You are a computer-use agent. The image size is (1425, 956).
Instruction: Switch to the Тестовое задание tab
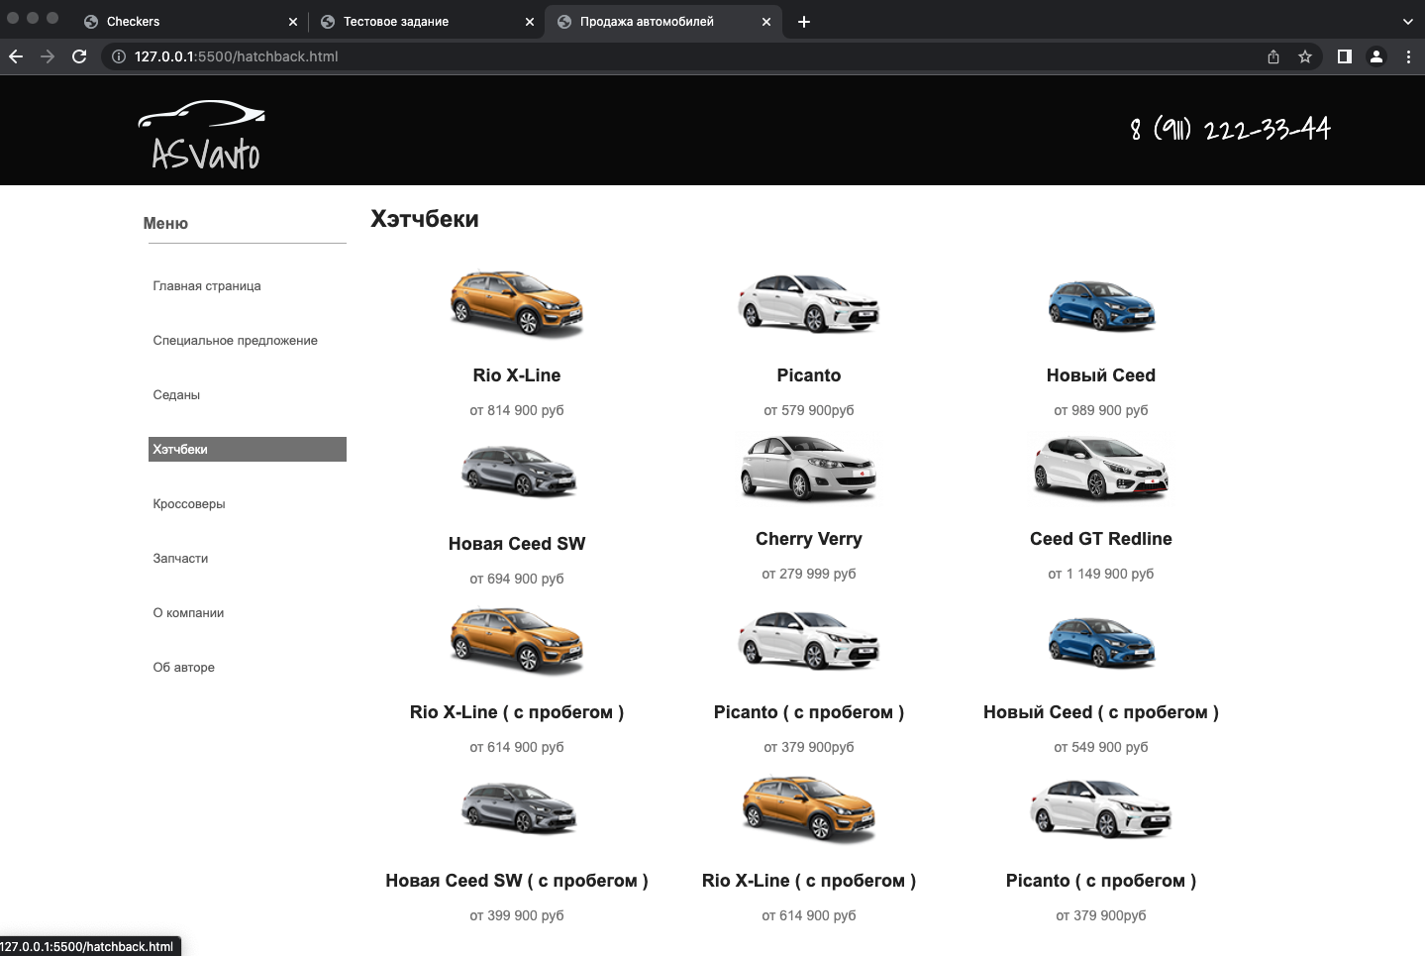(x=395, y=21)
